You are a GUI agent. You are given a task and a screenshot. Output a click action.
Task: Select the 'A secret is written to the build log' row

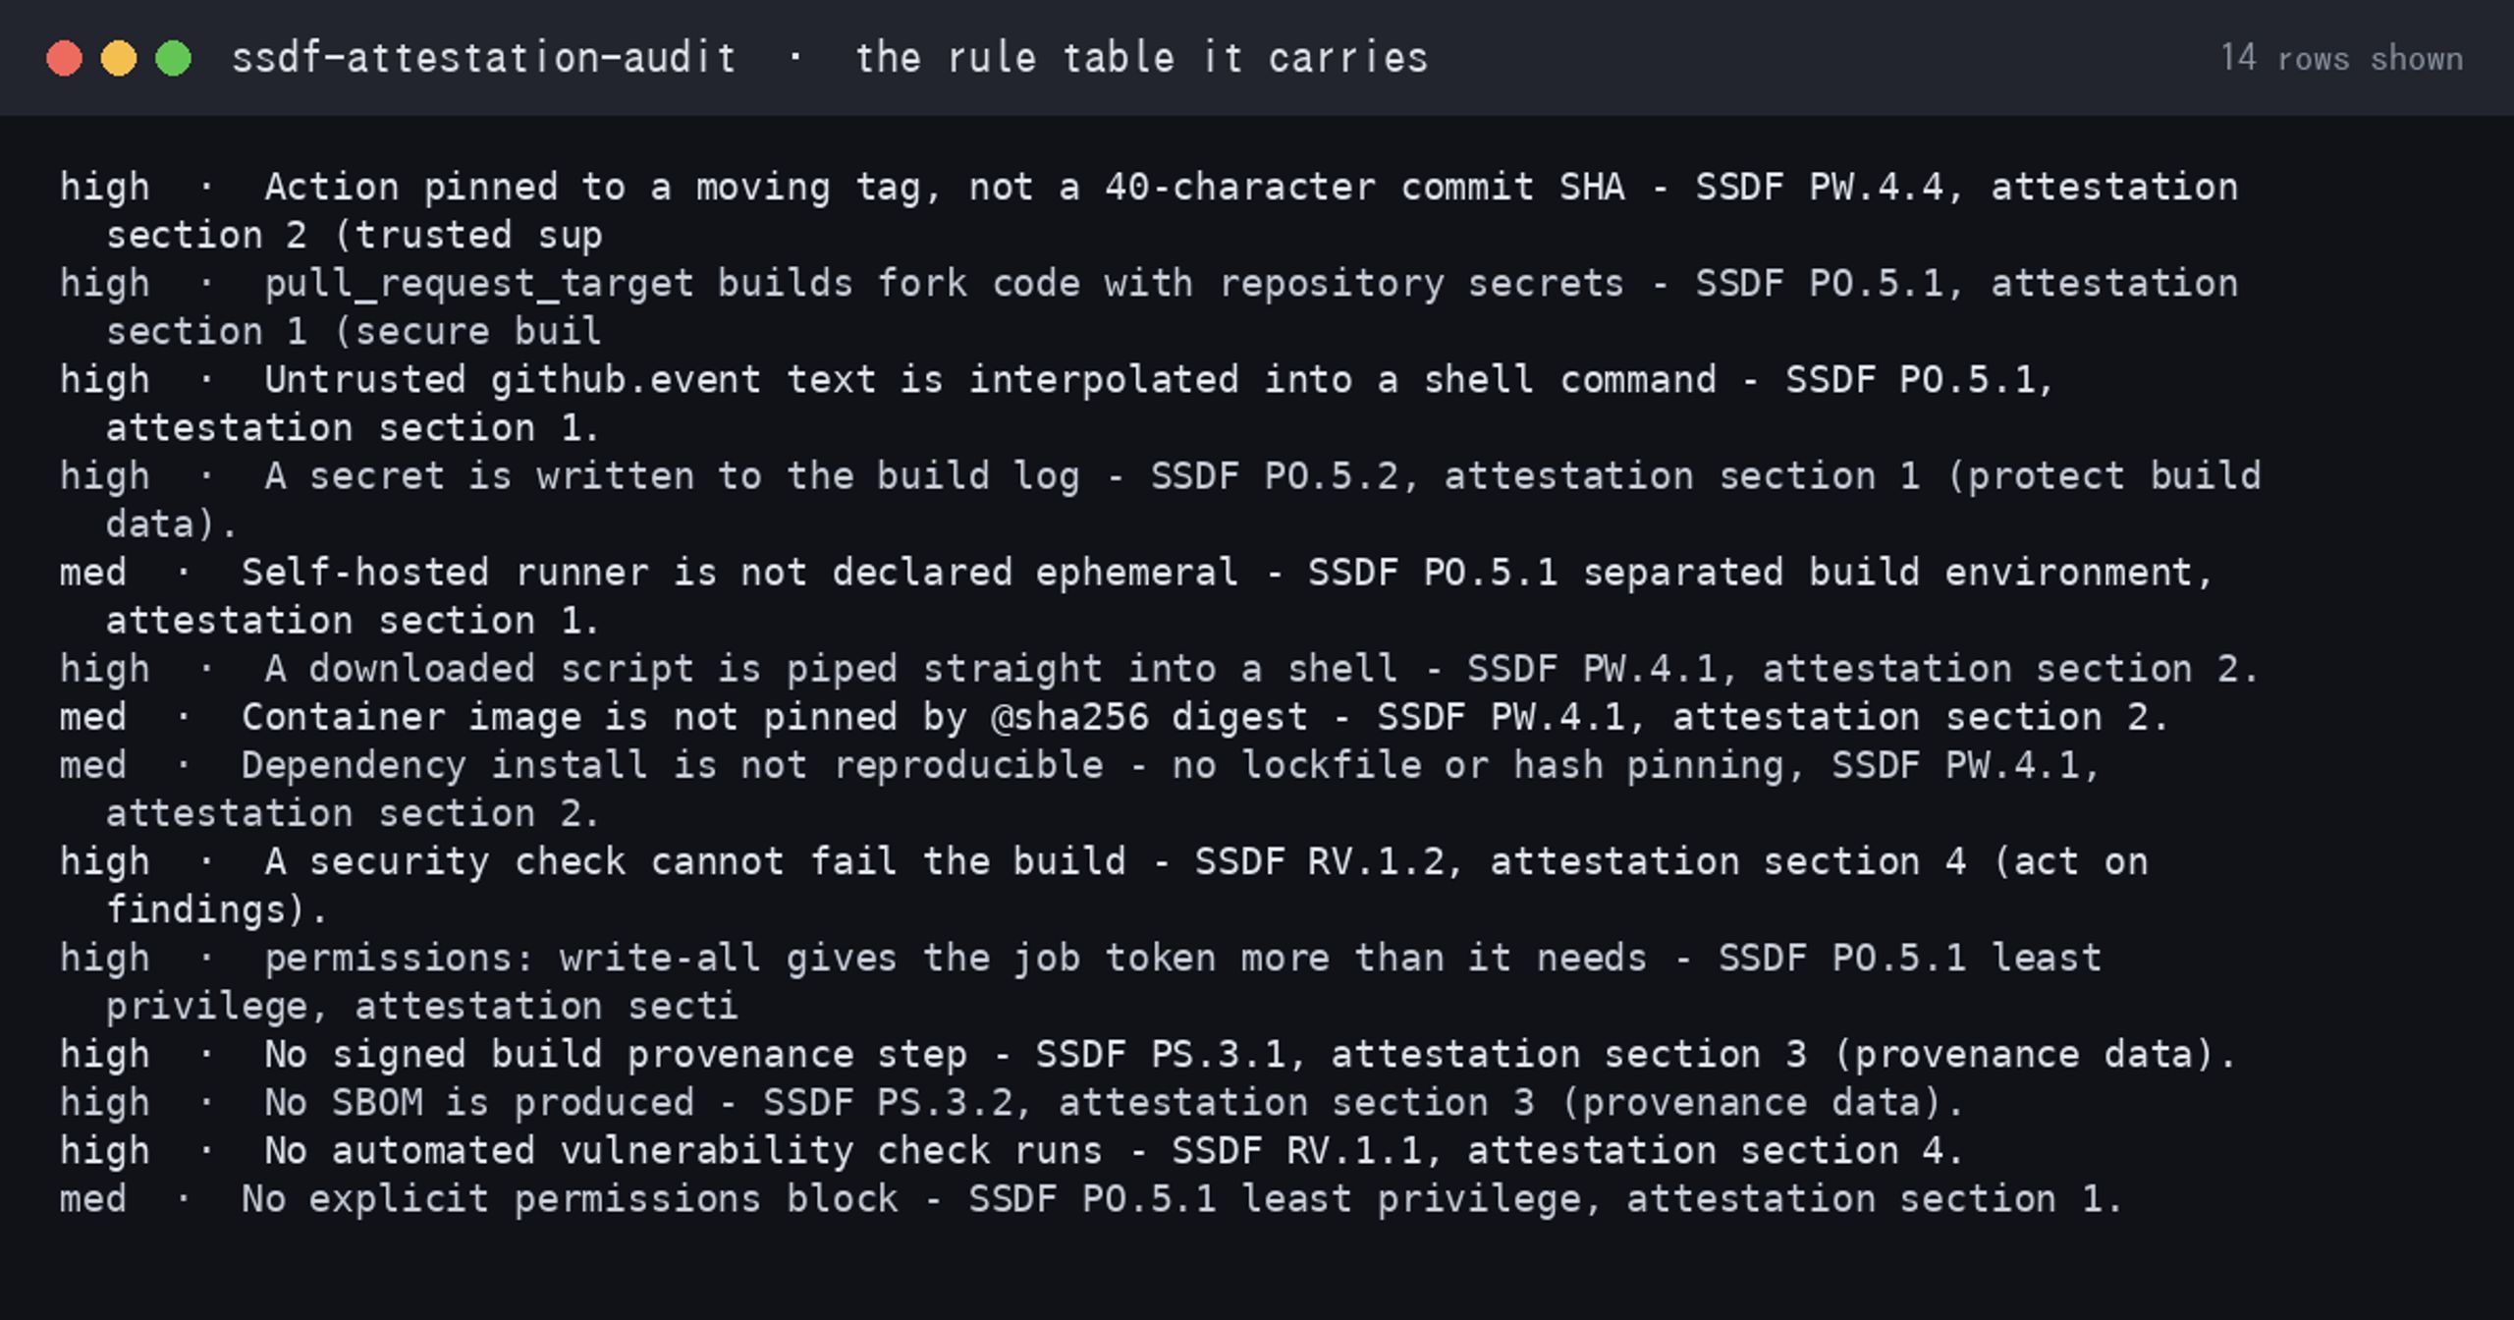pyautogui.click(x=1160, y=499)
